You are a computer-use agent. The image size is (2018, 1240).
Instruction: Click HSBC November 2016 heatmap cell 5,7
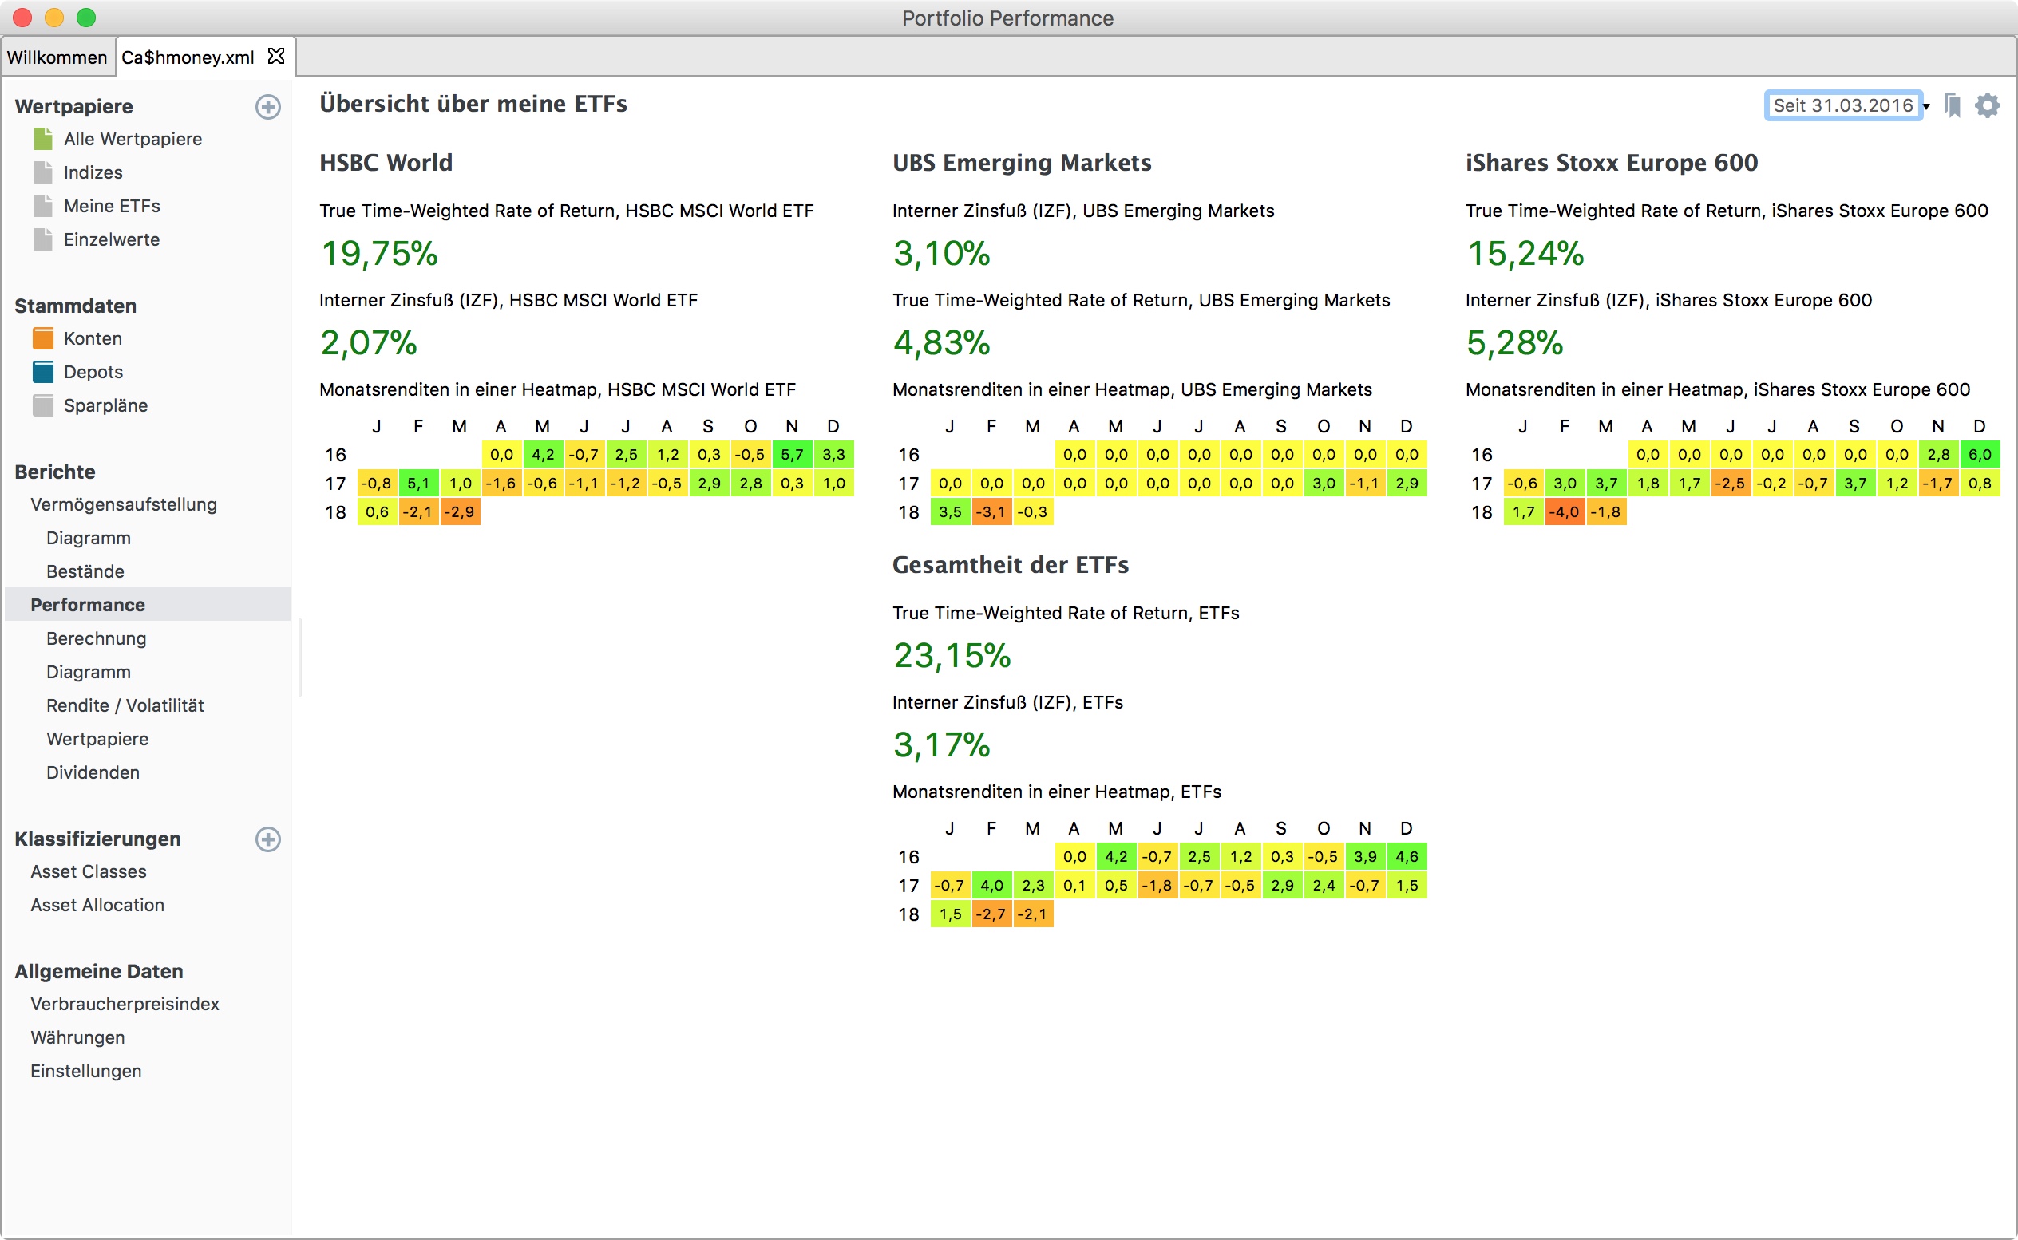tap(791, 454)
